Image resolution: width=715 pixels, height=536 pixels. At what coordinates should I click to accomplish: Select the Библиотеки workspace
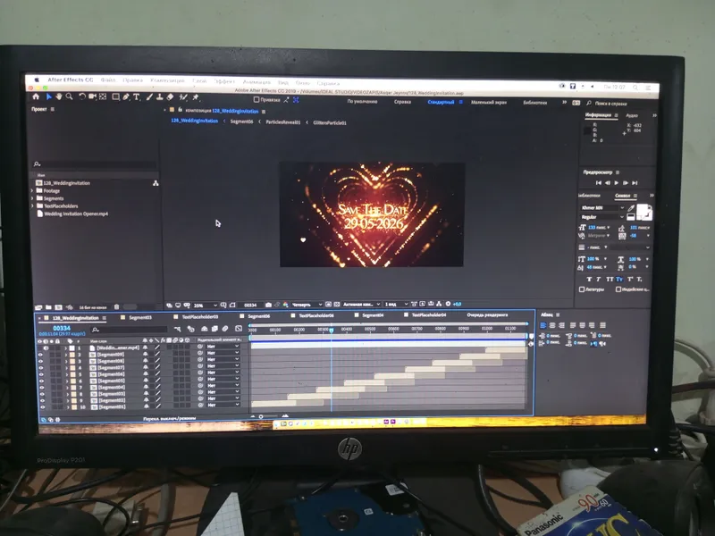point(534,103)
